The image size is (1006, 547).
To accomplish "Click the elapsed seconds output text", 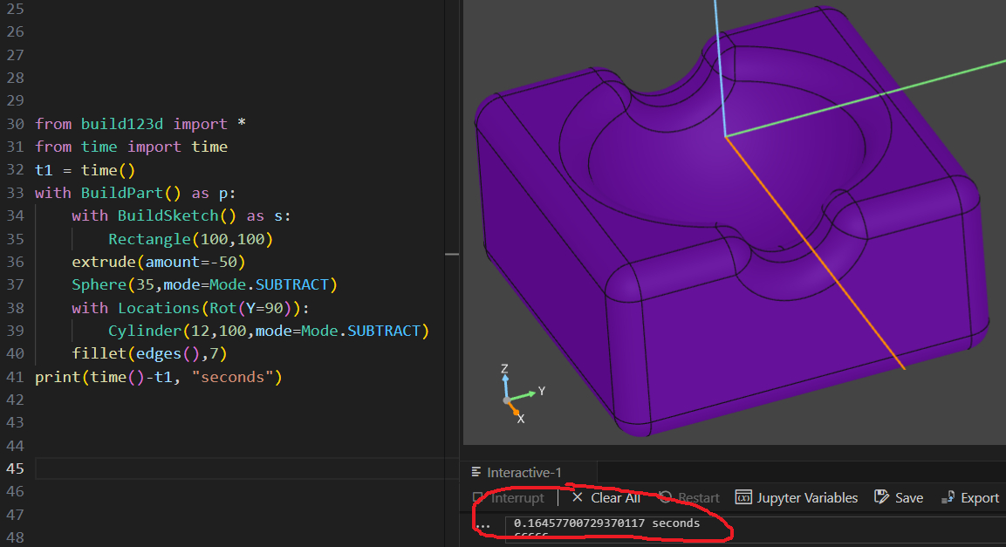I will click(606, 523).
